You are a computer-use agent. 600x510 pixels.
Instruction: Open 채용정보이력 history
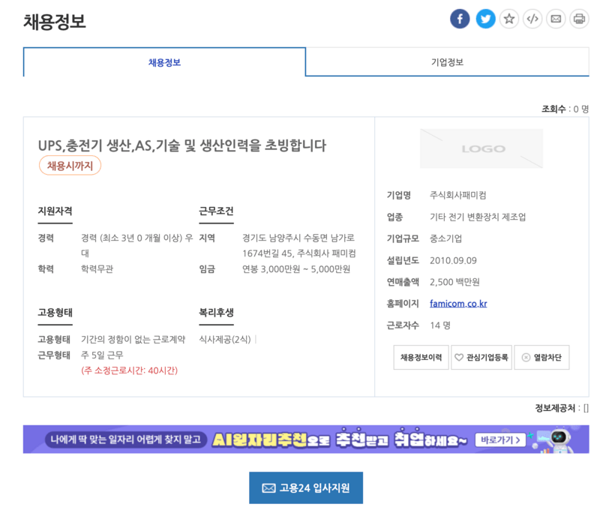point(421,357)
